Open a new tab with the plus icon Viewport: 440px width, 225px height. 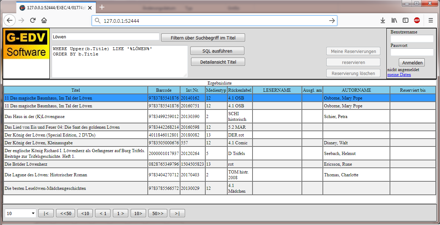coord(102,7)
